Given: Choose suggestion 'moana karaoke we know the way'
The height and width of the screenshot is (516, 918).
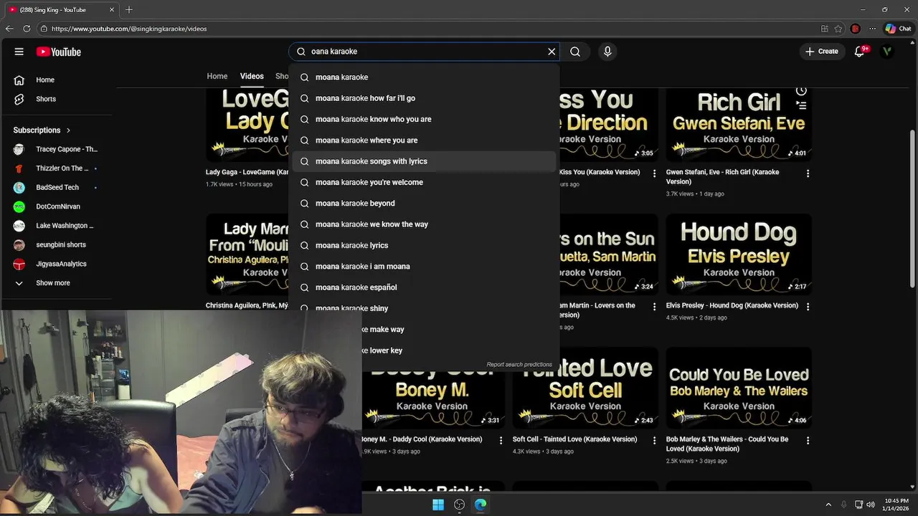Looking at the screenshot, I should click(424, 224).
